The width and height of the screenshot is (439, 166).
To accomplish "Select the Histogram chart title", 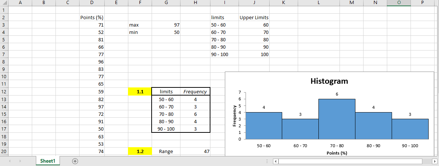I will click(329, 81).
